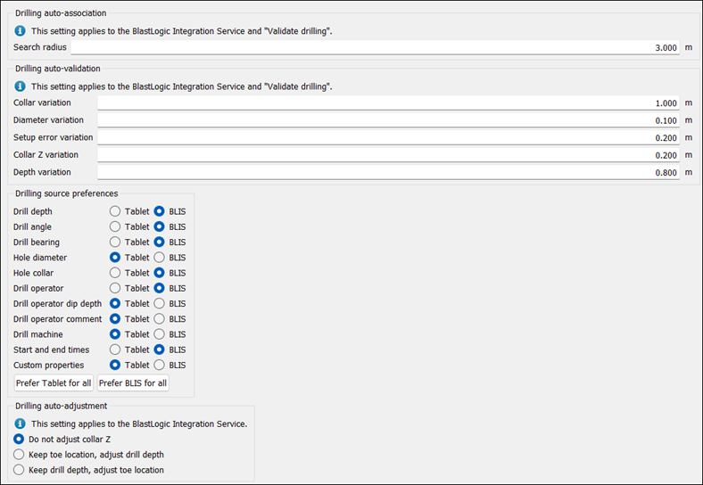
Task: Choose Tablet source for Drill bearing
Action: [115, 242]
